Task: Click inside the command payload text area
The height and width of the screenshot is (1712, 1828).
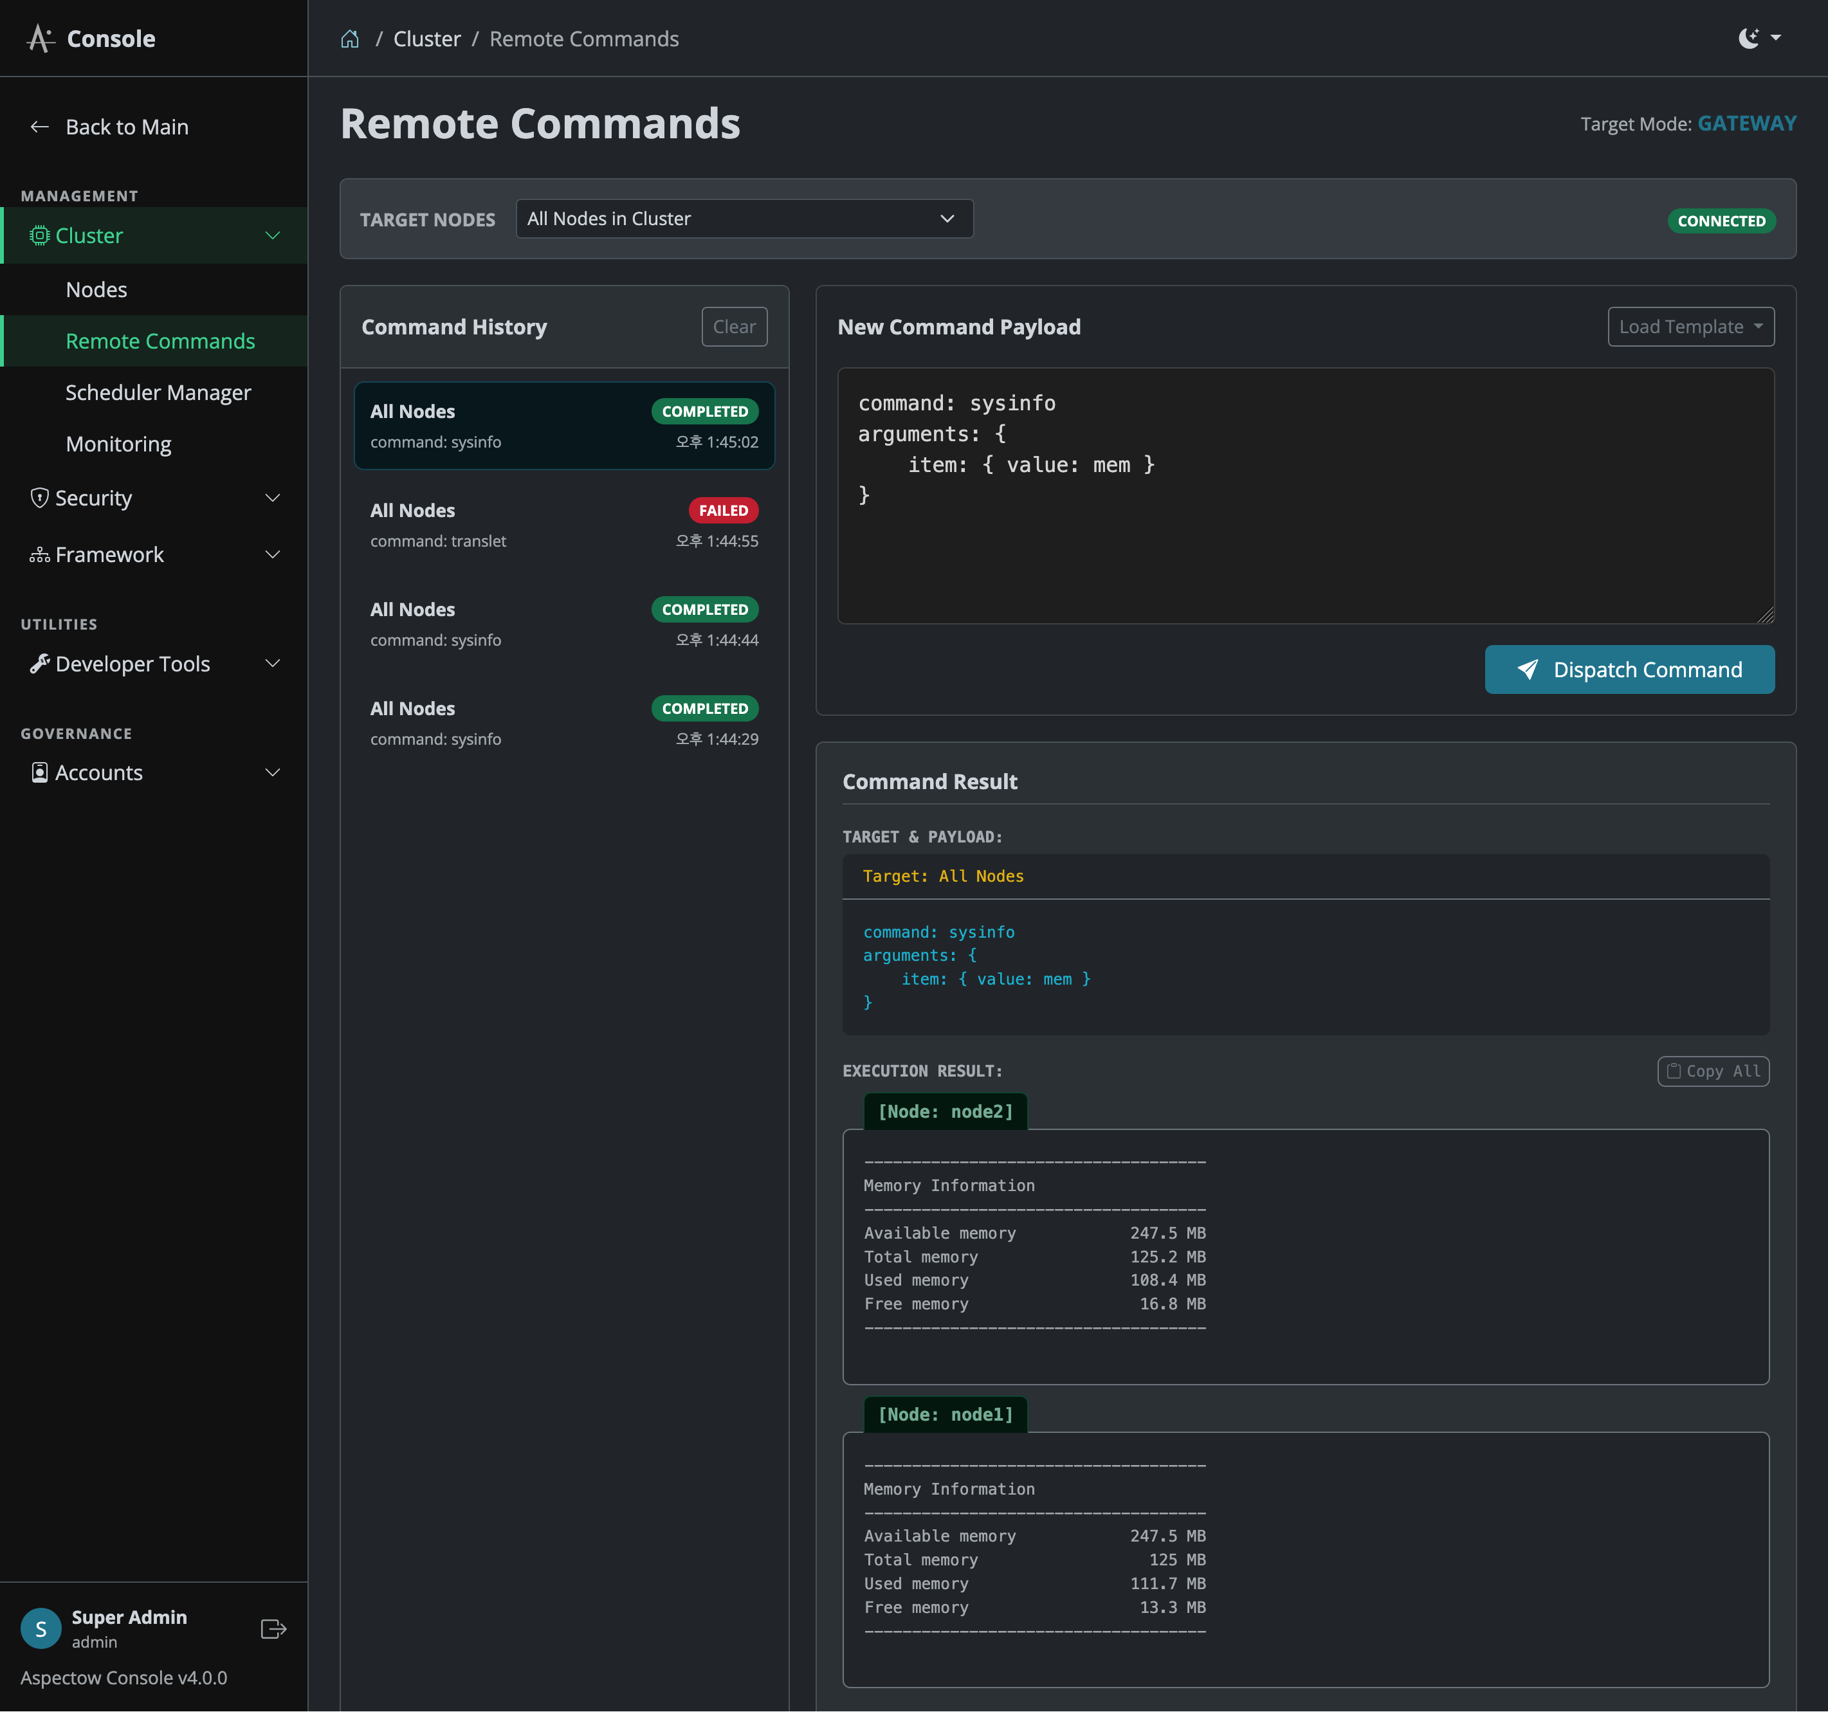Action: (1305, 496)
